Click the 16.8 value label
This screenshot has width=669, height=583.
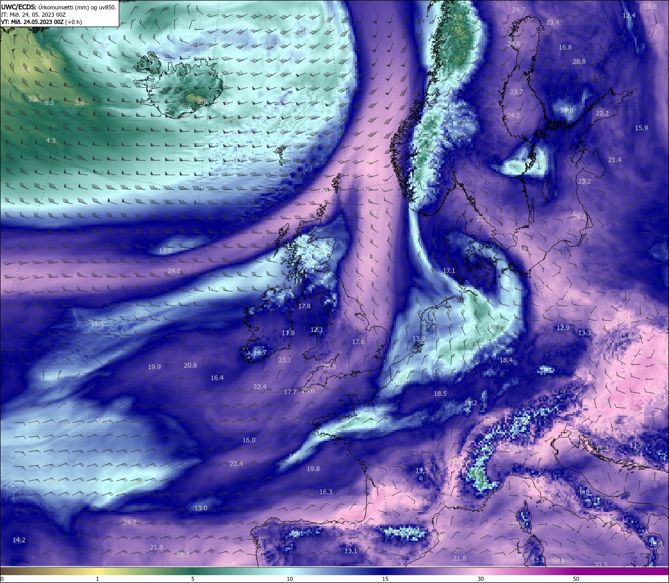[565, 48]
